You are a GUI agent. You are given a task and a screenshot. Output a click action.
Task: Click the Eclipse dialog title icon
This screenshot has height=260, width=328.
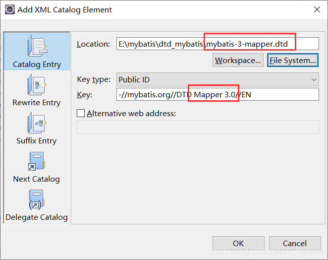(x=10, y=9)
